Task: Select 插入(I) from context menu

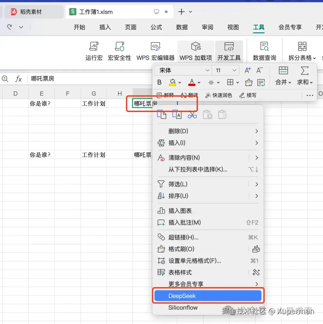Action: (208, 143)
